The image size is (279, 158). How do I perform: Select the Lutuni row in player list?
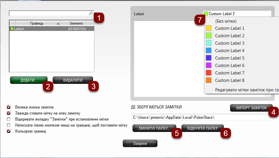52,29
